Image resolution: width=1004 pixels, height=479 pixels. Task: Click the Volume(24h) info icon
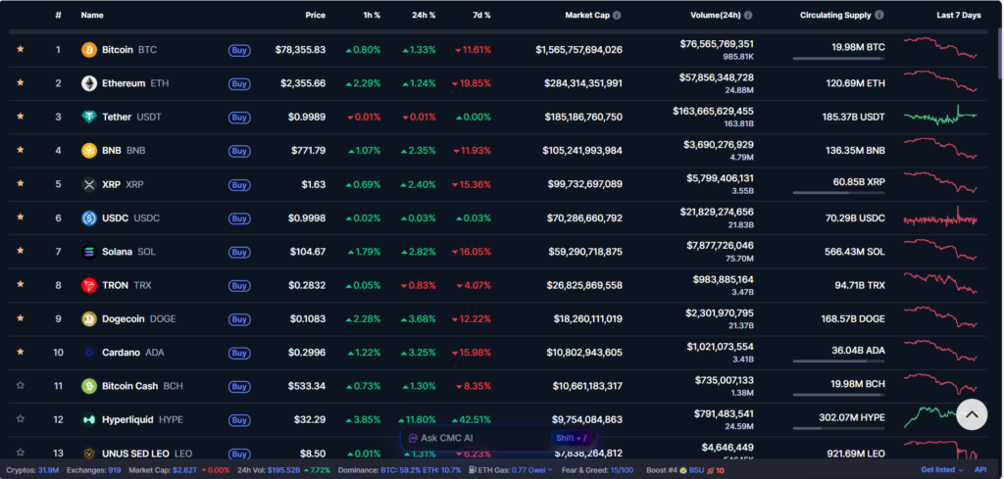[748, 16]
